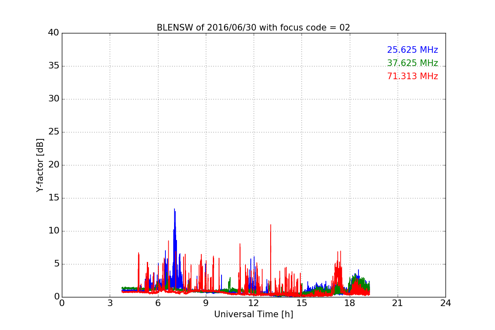Click x-axis tick label 9
This screenshot has height=330, width=495.
tap(206, 303)
